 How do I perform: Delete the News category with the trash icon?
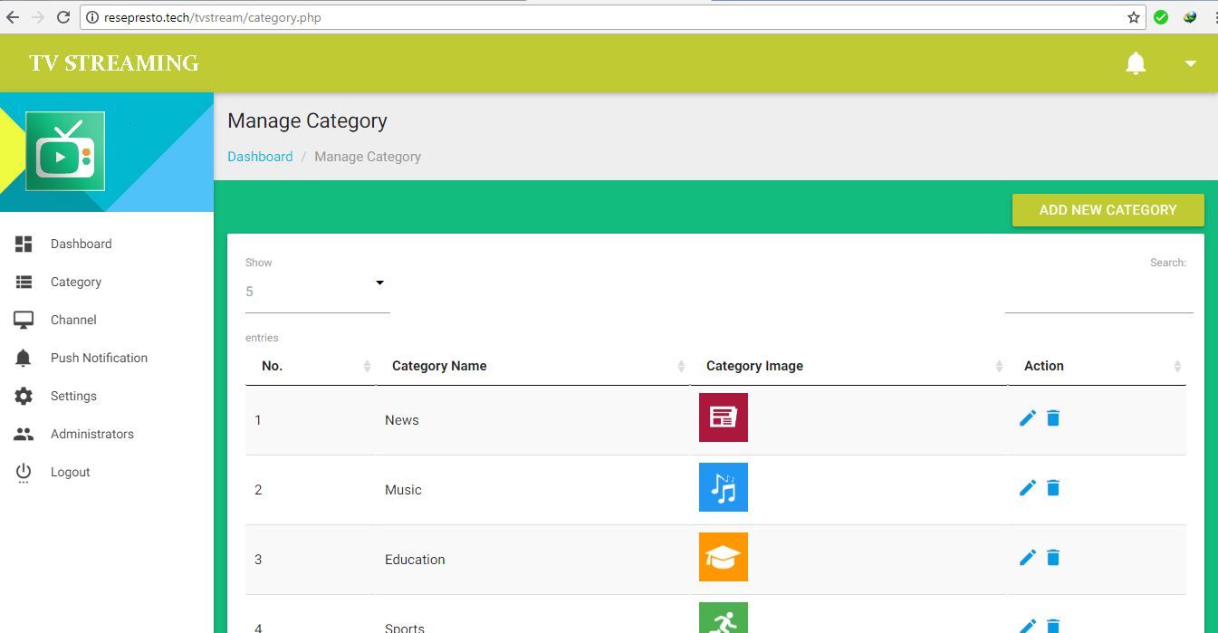click(x=1053, y=418)
